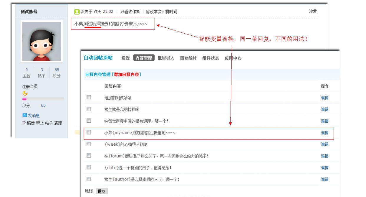This screenshot has height=197, width=366.
Task: Click 增加回复内容 link
Action: click(x=126, y=75)
